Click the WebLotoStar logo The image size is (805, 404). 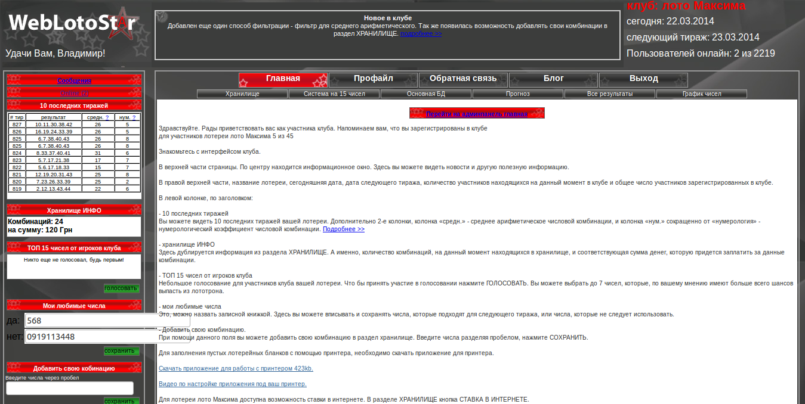[x=73, y=23]
